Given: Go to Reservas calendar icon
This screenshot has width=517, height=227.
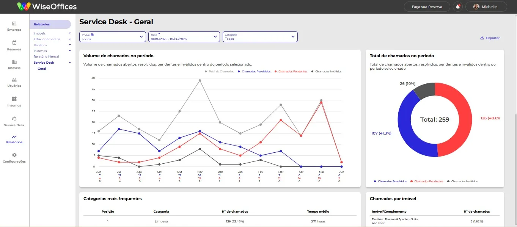Looking at the screenshot, I should [14, 43].
